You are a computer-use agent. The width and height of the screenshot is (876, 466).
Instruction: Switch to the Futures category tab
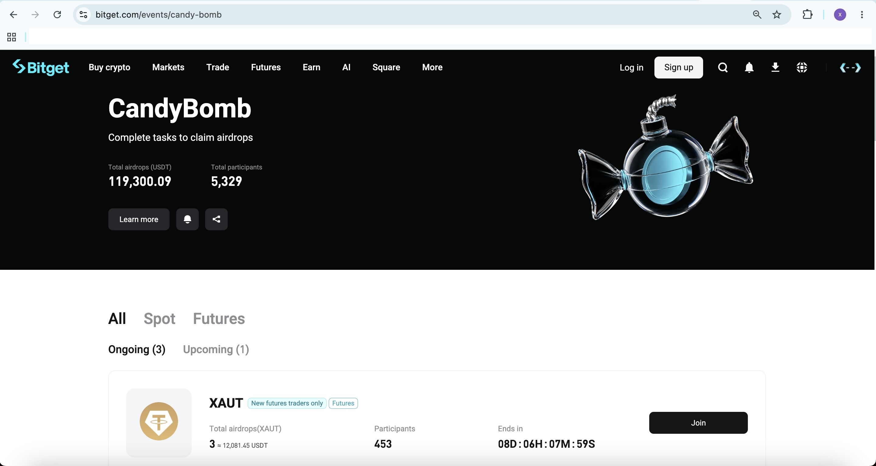tap(219, 319)
